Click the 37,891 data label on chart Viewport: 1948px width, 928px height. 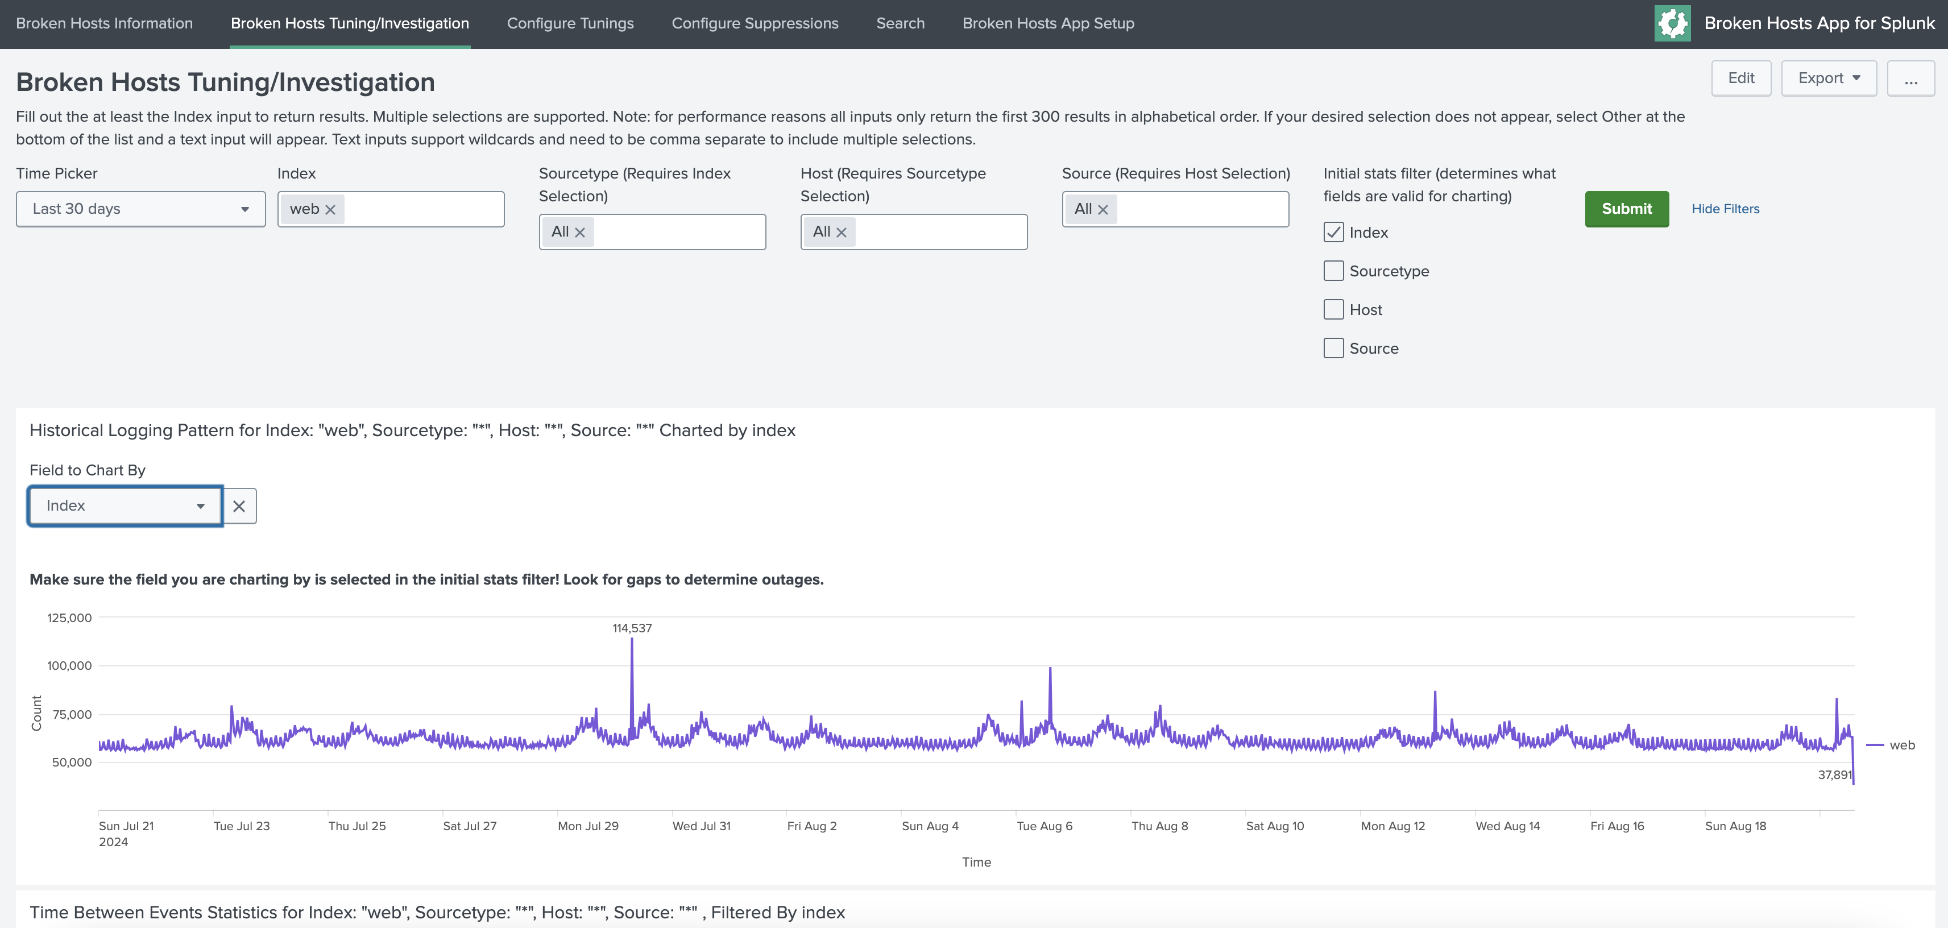1835,774
